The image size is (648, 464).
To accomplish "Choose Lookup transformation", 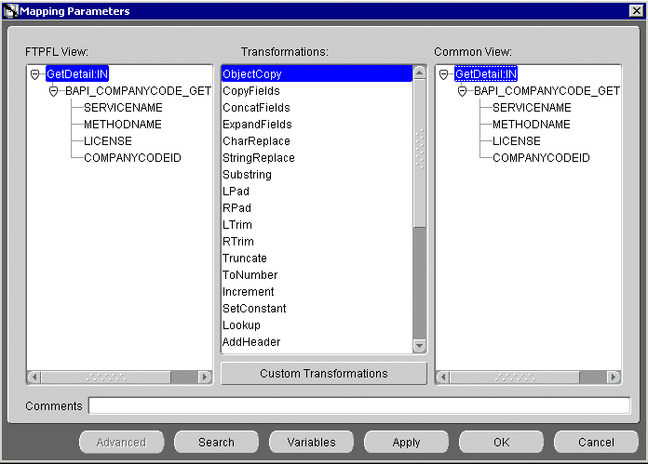I will [x=317, y=325].
